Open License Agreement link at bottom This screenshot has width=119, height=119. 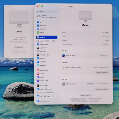coord(95,100)
